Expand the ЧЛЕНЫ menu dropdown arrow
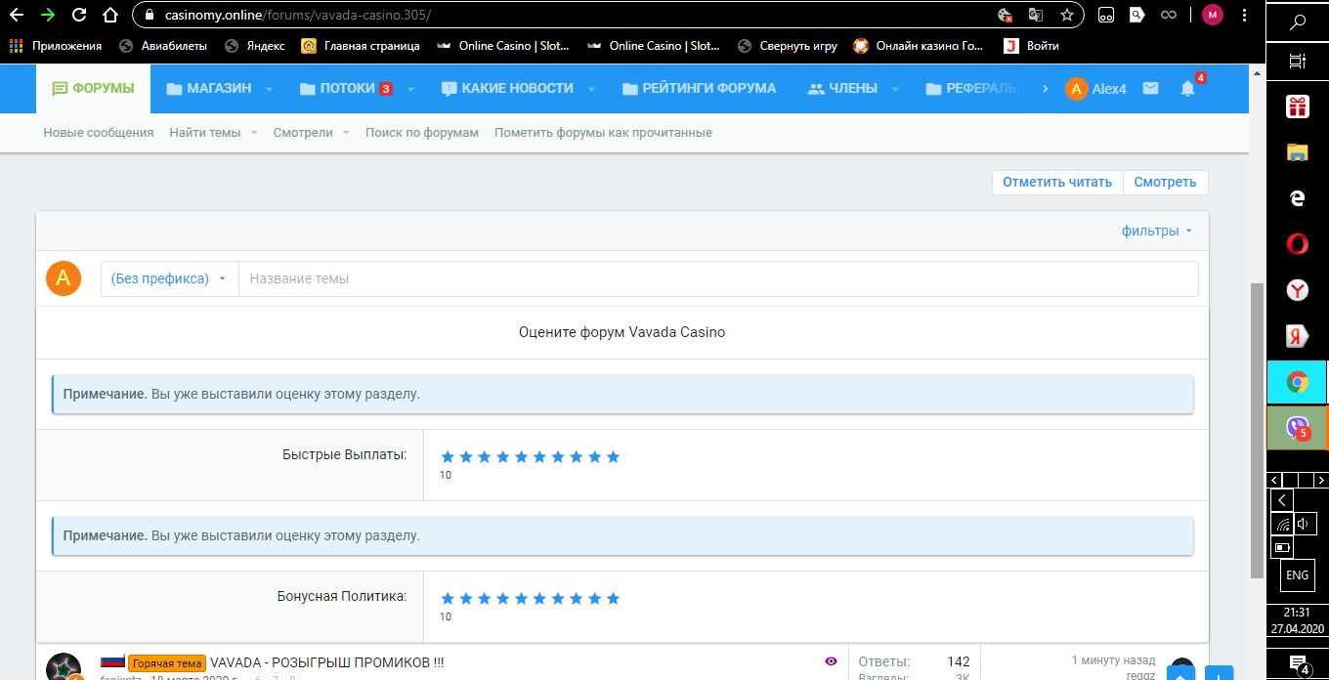Image resolution: width=1329 pixels, height=680 pixels. coord(896,89)
